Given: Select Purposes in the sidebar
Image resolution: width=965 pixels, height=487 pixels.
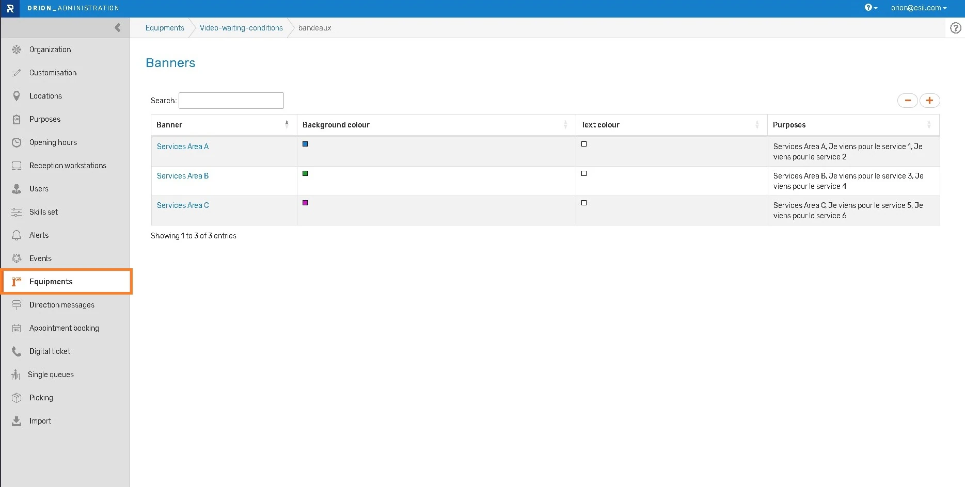Looking at the screenshot, I should click(45, 119).
